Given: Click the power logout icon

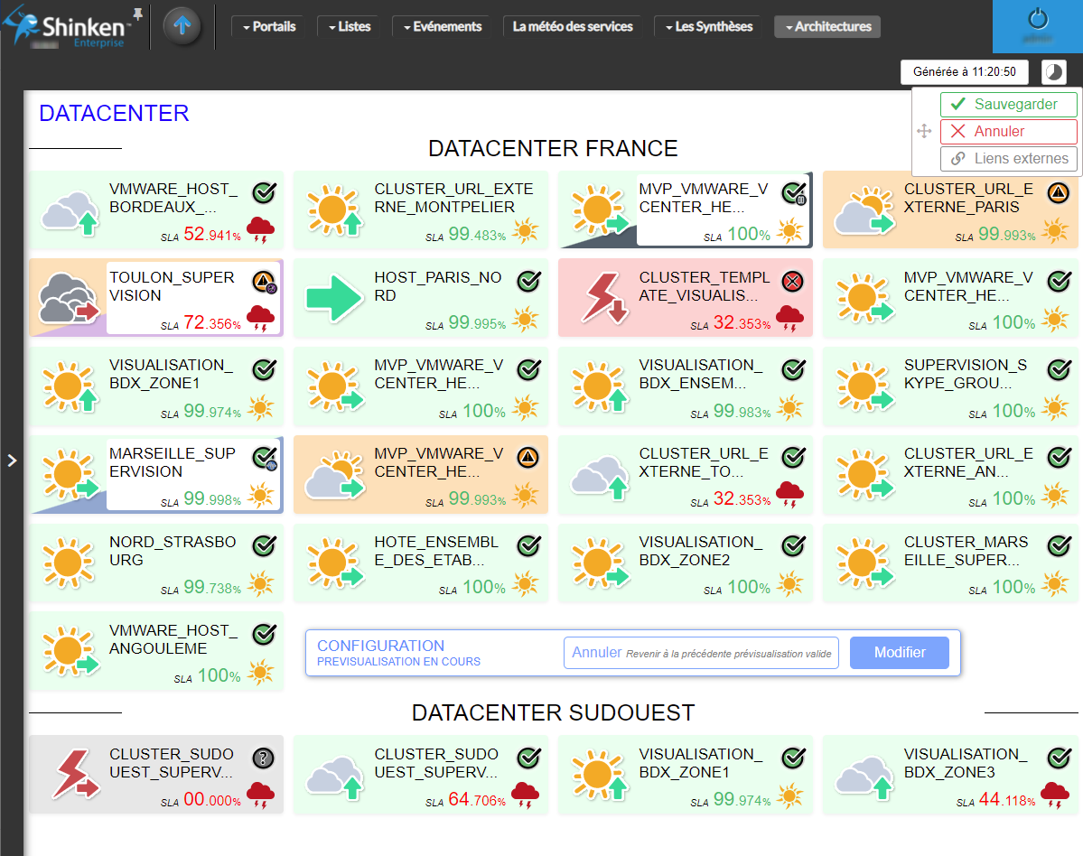Looking at the screenshot, I should (1038, 20).
